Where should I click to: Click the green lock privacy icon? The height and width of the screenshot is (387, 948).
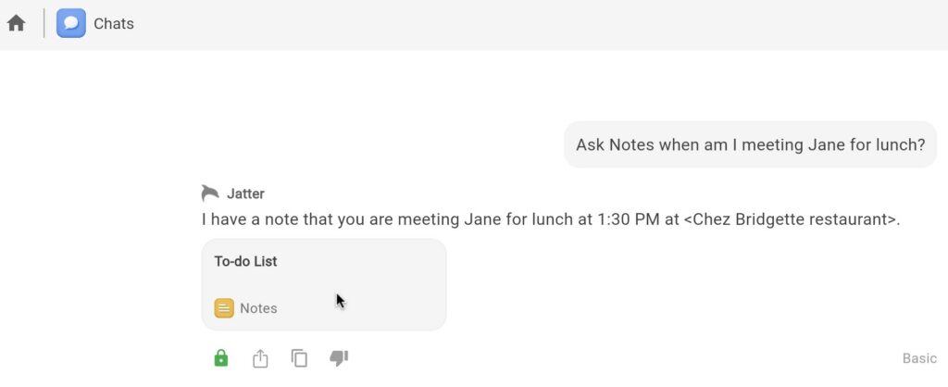tap(220, 358)
